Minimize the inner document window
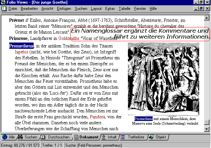 [196, 9]
